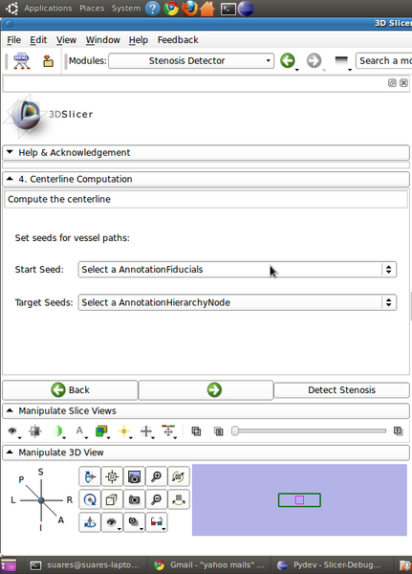The height and width of the screenshot is (574, 412).
Task: Click the Back workflow button
Action: coord(70,390)
